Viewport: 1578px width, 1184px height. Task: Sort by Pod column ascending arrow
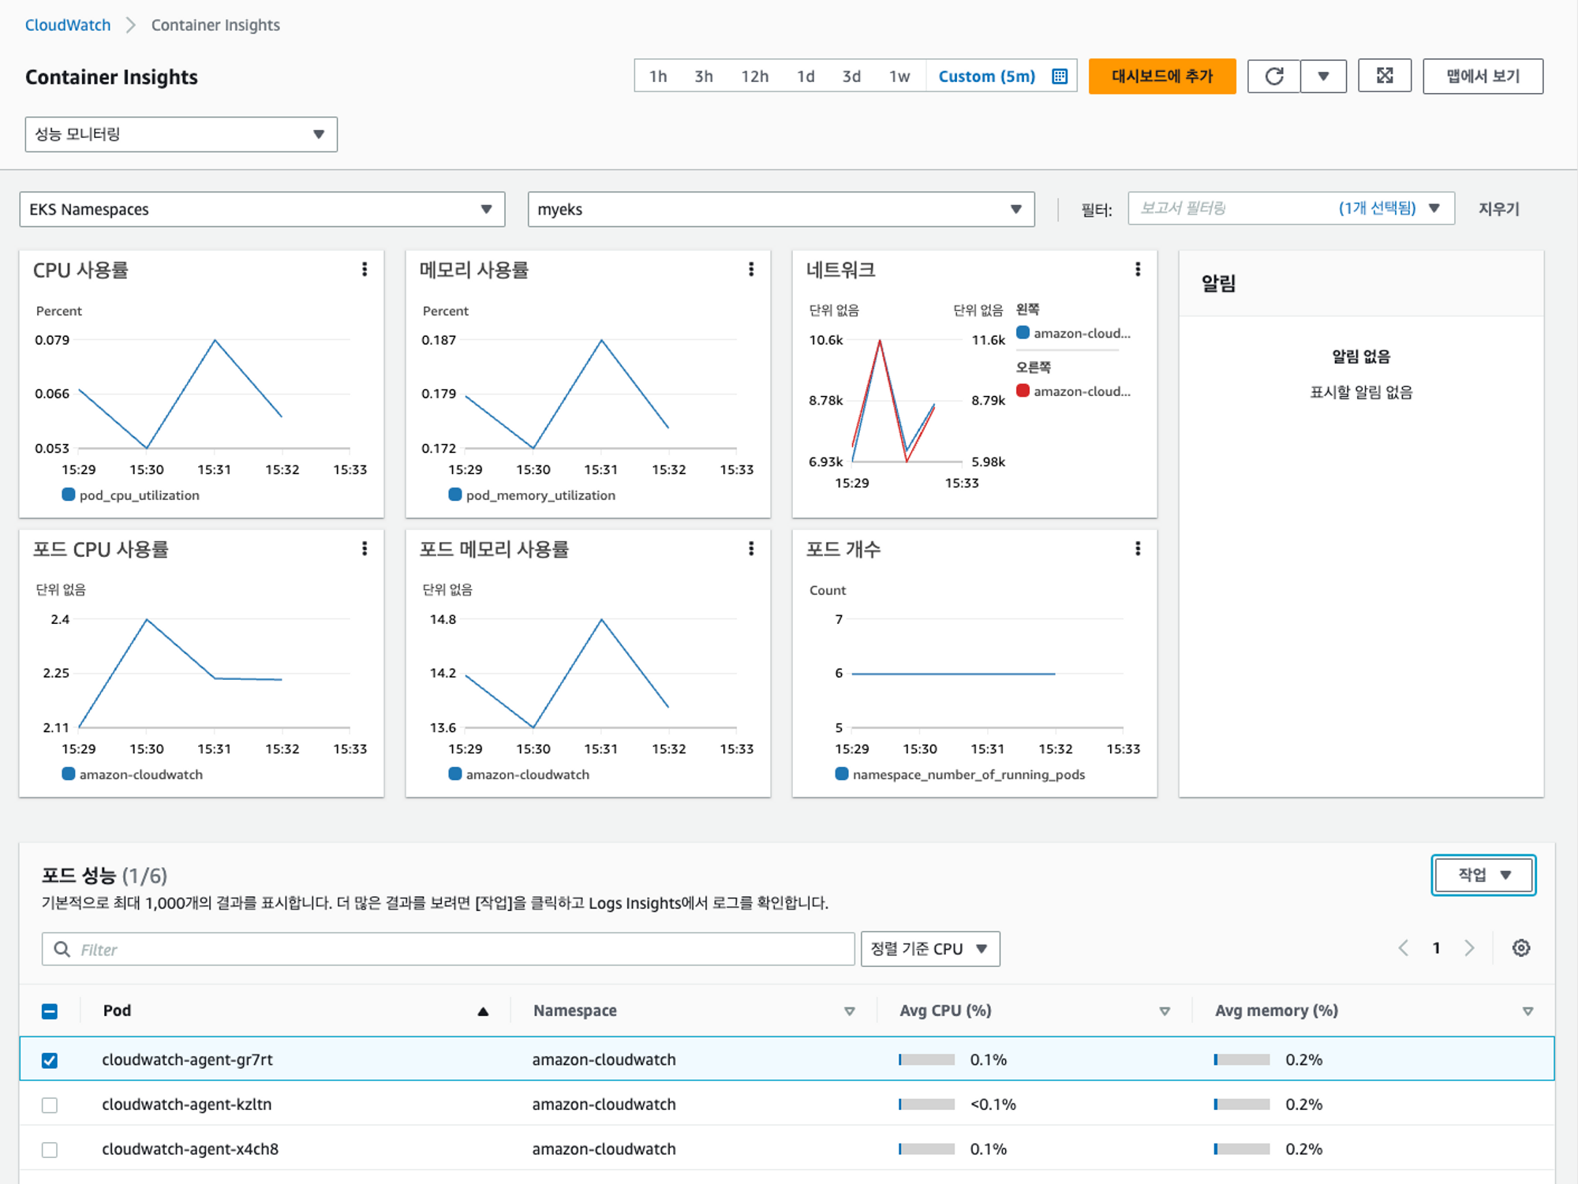point(483,1012)
